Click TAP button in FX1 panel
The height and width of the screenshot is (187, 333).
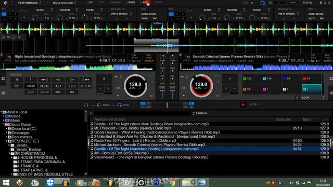155,19
